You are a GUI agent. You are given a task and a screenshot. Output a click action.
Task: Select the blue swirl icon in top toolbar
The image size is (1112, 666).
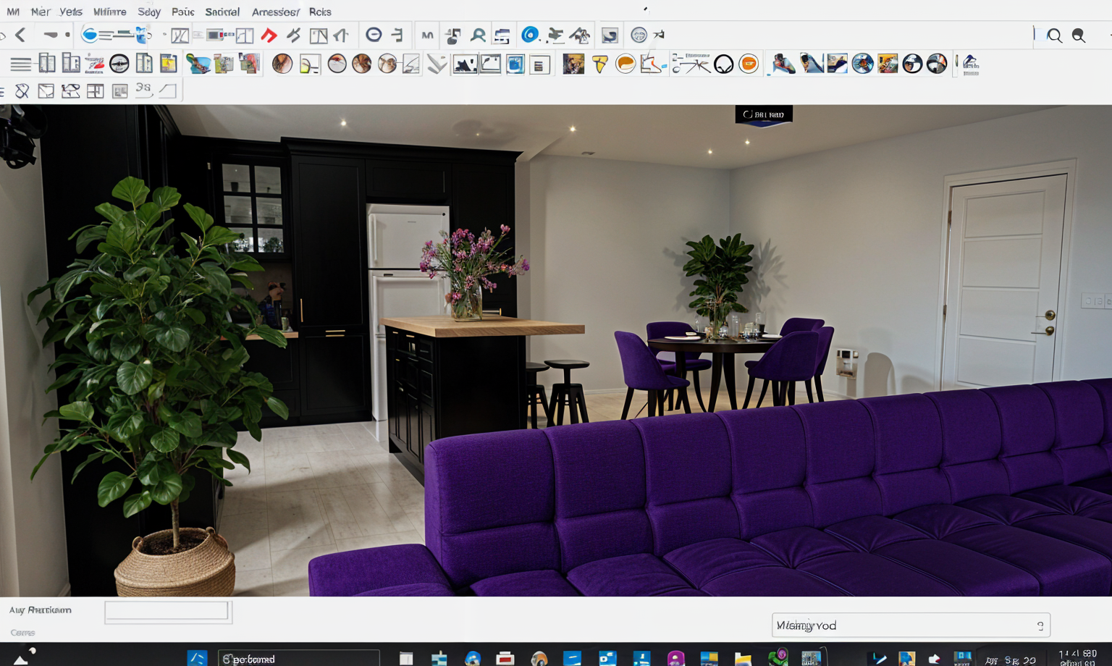pos(530,35)
